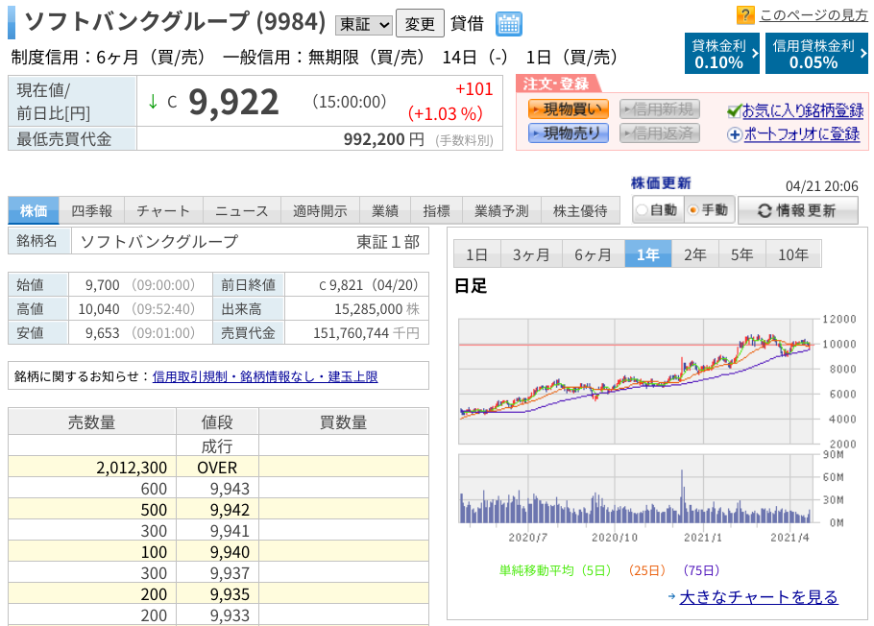The height and width of the screenshot is (626, 874).
Task: Open このページの見方 help link
Action: pos(813,15)
